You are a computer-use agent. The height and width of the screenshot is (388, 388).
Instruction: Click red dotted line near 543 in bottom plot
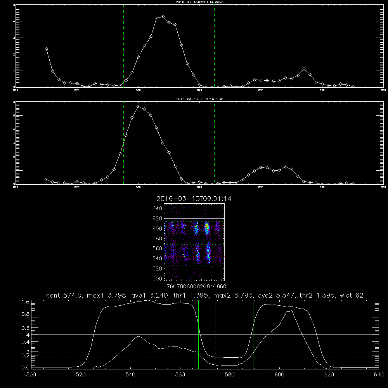click(138, 334)
